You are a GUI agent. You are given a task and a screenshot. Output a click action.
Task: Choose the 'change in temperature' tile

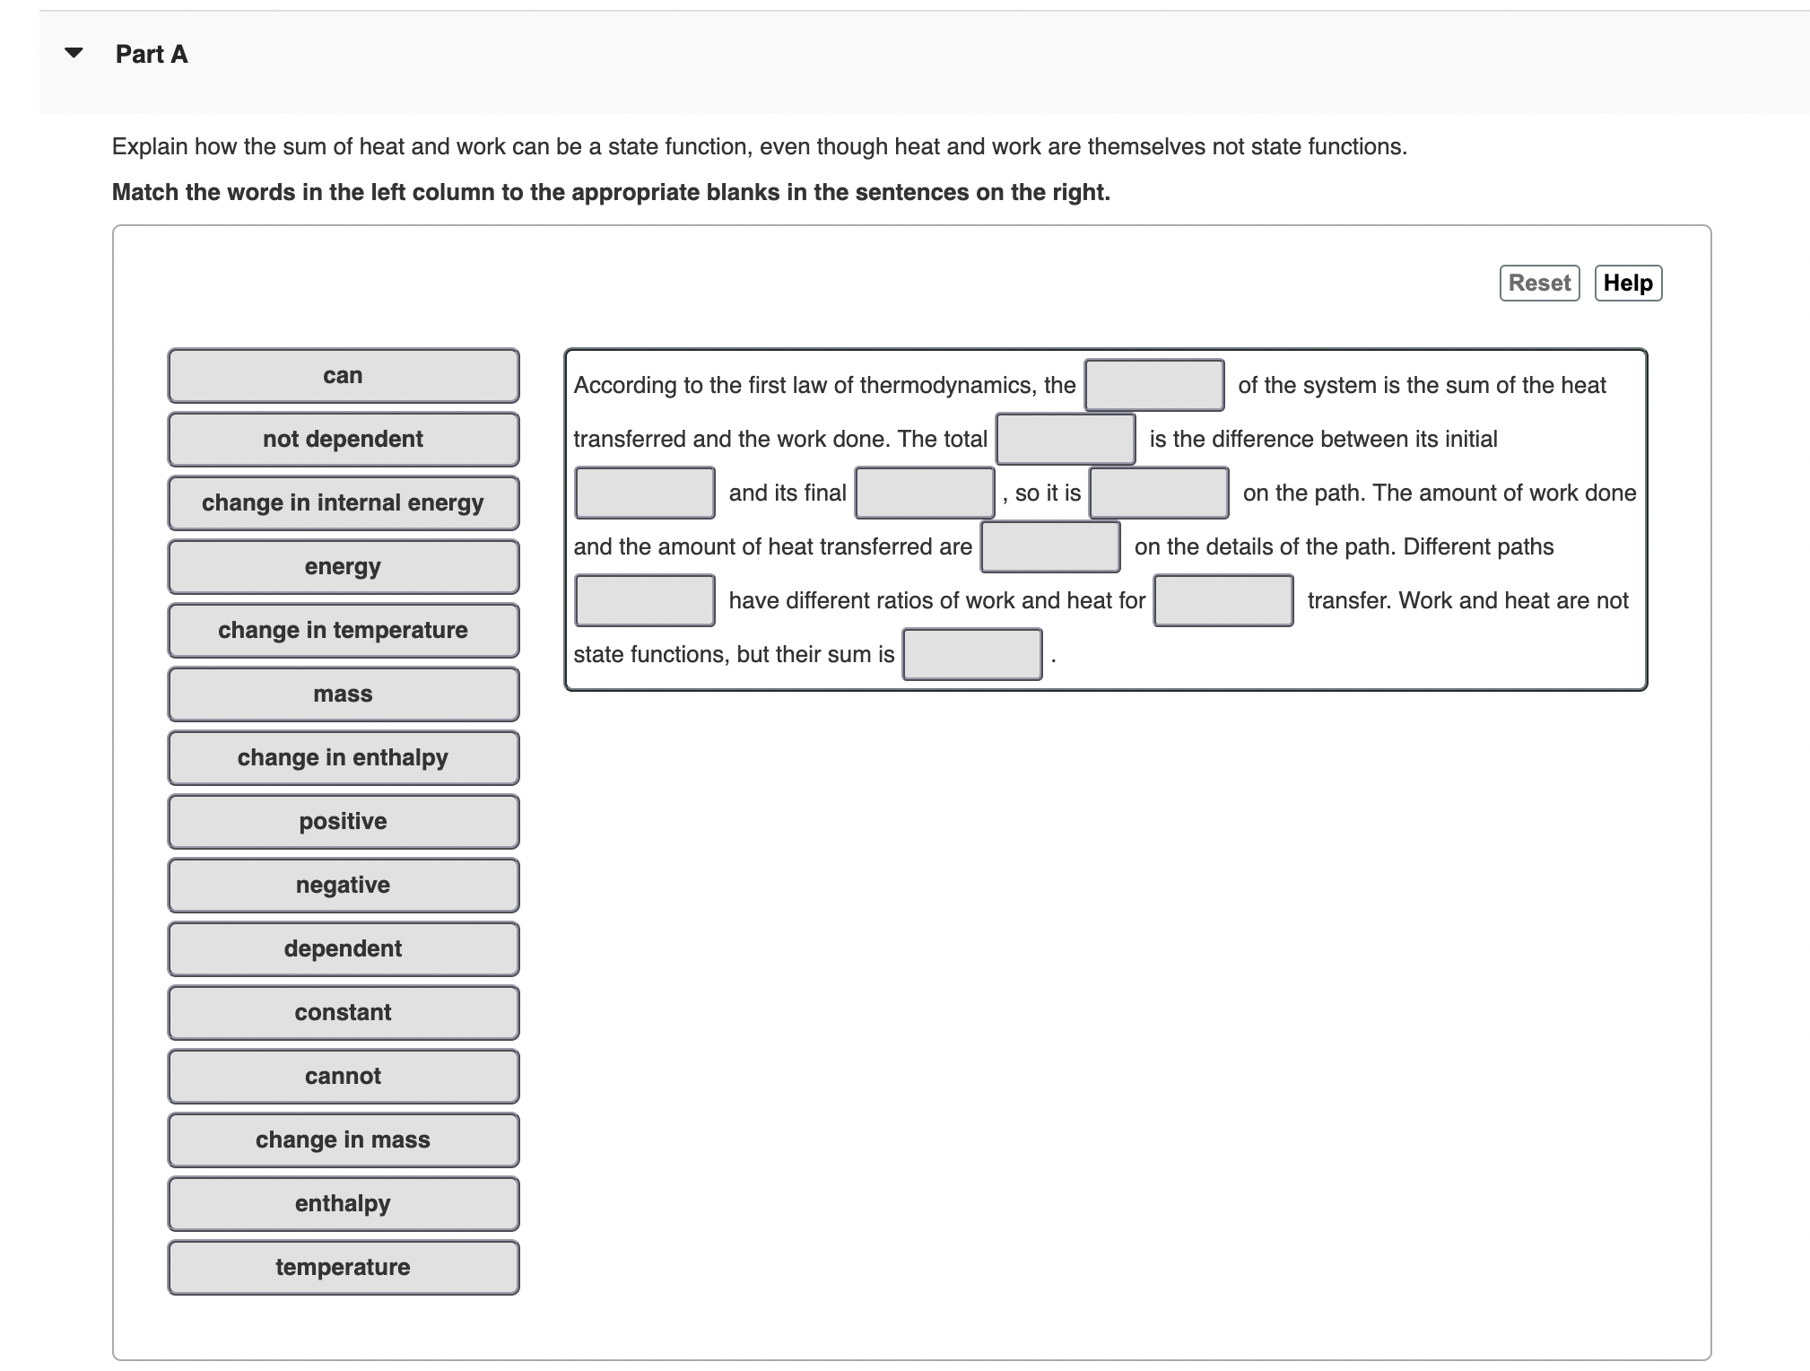[343, 630]
